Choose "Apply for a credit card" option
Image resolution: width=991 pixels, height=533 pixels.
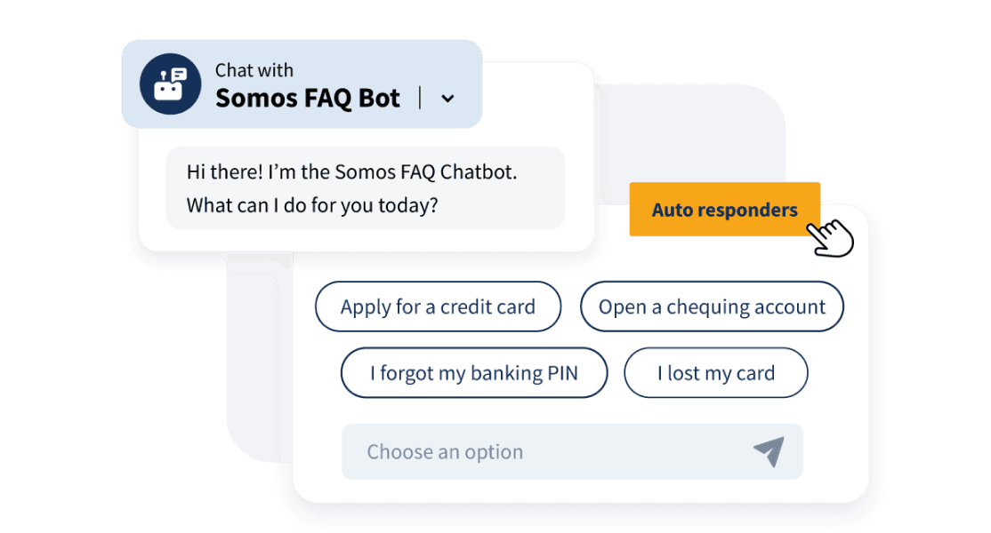click(438, 307)
